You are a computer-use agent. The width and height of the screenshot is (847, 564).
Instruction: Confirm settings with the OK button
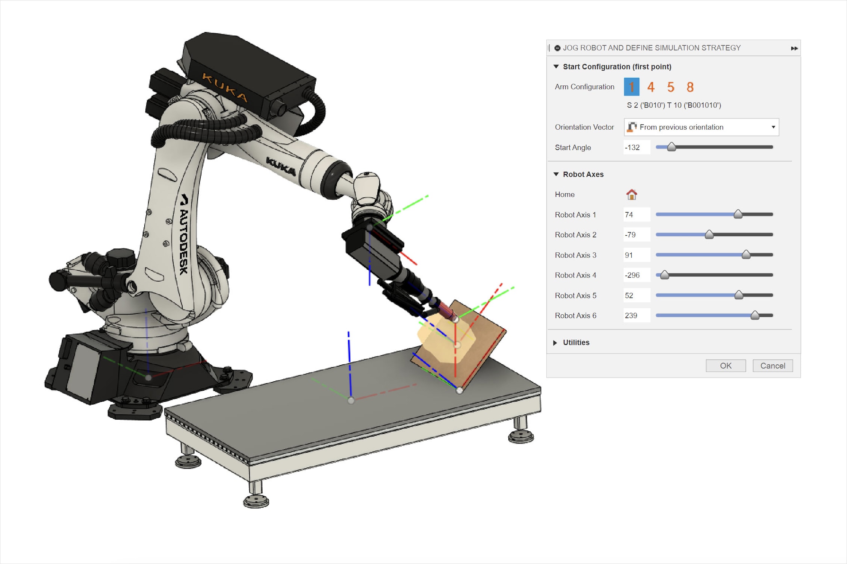(726, 365)
